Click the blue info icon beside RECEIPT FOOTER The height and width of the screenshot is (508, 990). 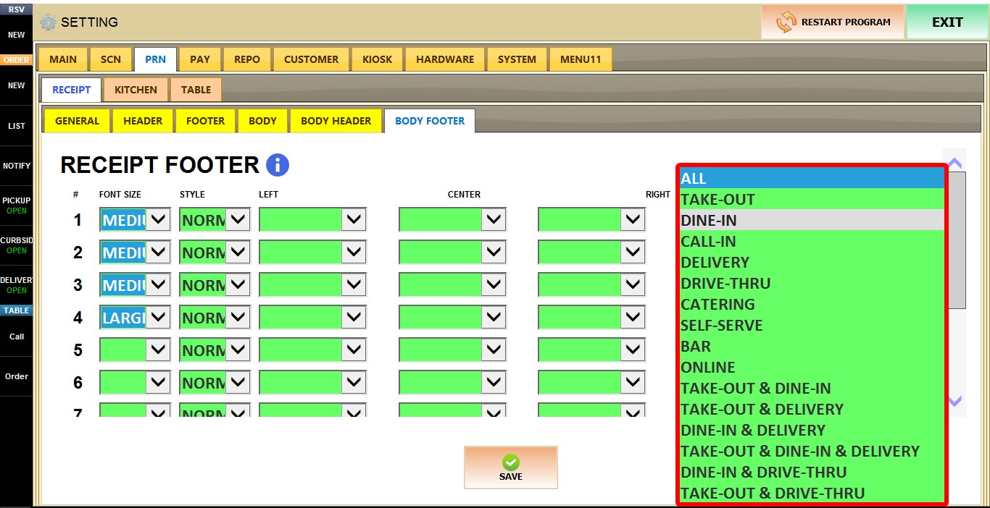click(278, 165)
